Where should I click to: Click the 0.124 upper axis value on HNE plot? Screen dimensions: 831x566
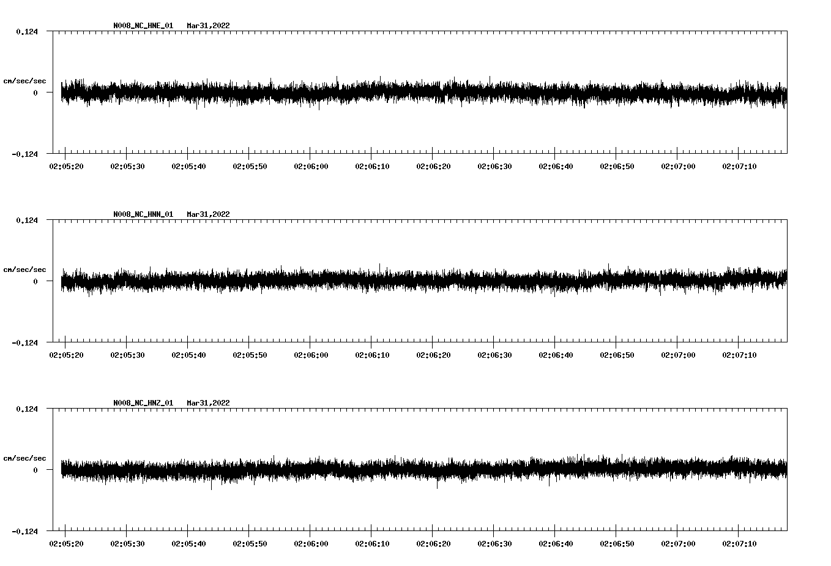click(26, 32)
